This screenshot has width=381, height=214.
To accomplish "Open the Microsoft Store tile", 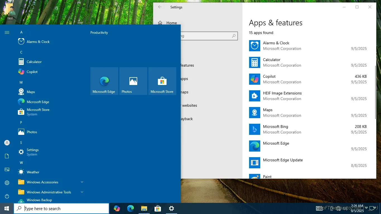I will 162,81.
